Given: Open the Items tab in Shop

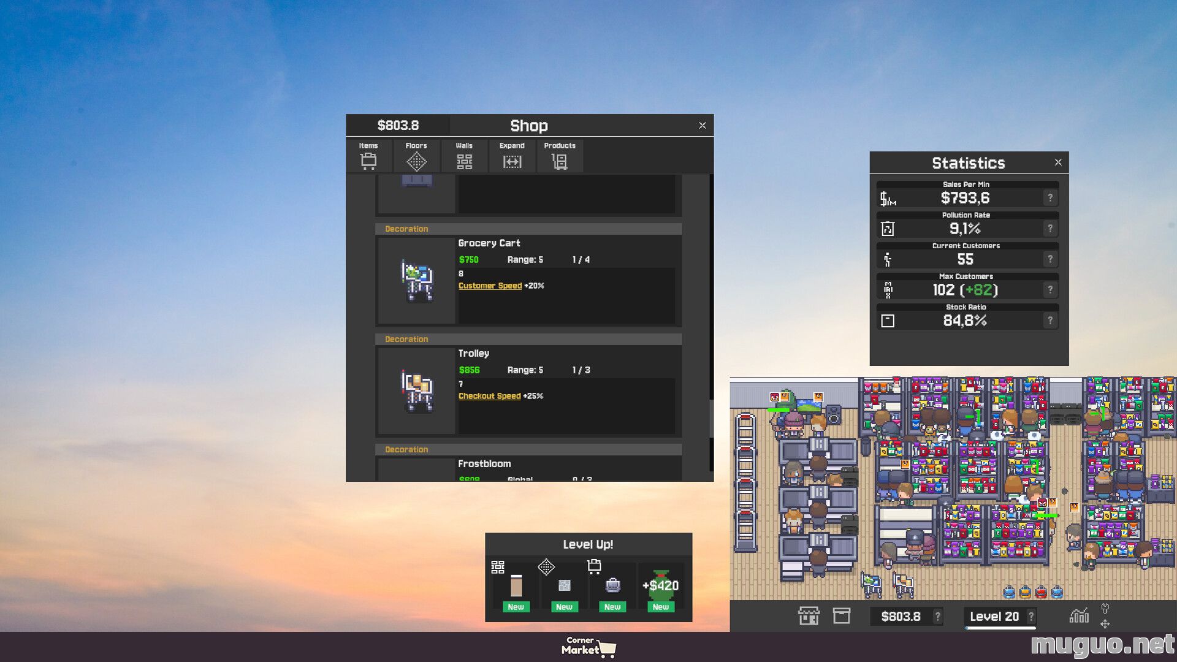Looking at the screenshot, I should [368, 156].
